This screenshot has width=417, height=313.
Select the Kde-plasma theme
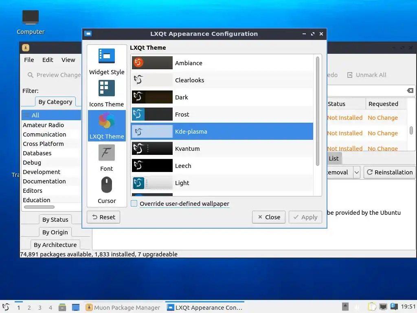tap(222, 132)
